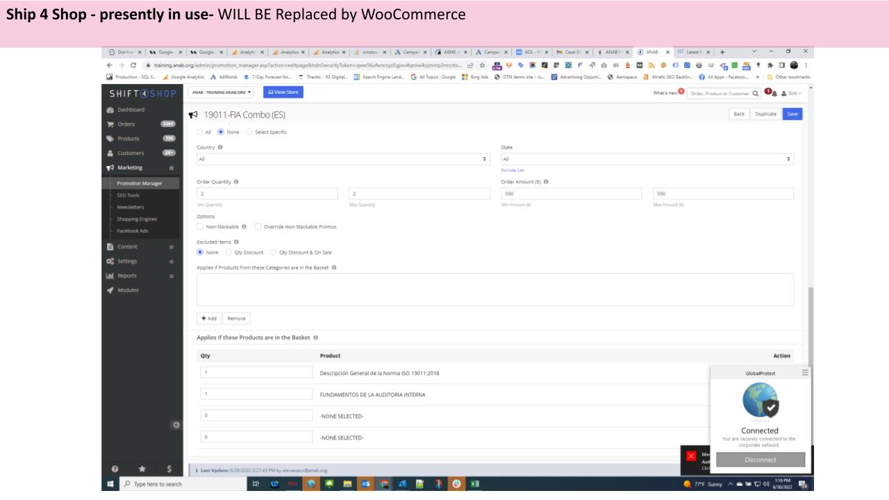
Task: Enable the Non-Stackable checkbox
Action: (x=201, y=226)
